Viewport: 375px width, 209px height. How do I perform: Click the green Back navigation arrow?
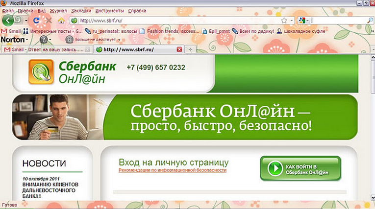[x=8, y=21]
